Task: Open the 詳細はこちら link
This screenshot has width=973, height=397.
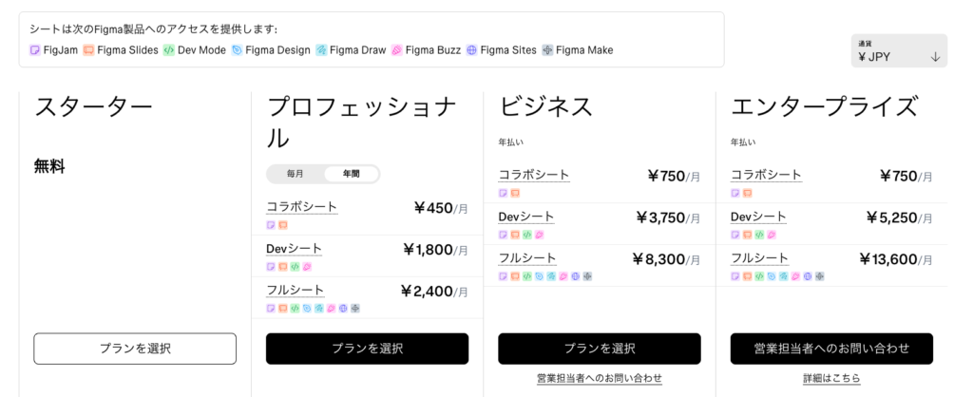Action: pyautogui.click(x=831, y=378)
